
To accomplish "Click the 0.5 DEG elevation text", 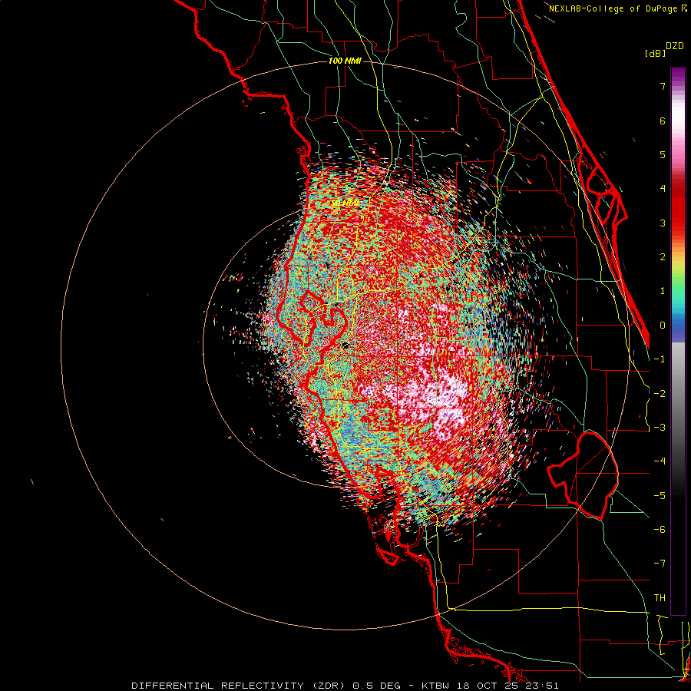I will click(376, 686).
